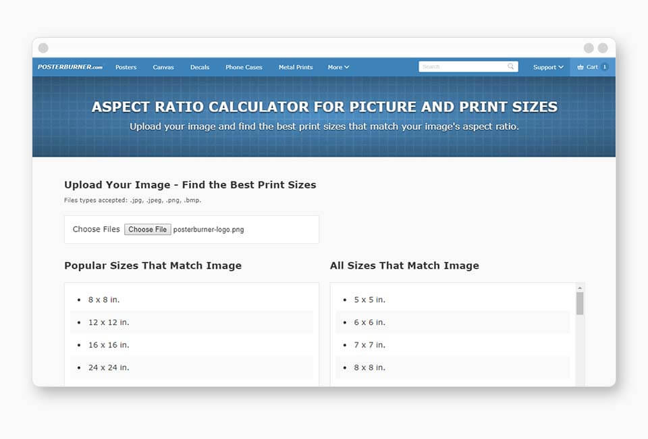The image size is (648, 439).
Task: Go to the Canvas section
Action: 163,67
